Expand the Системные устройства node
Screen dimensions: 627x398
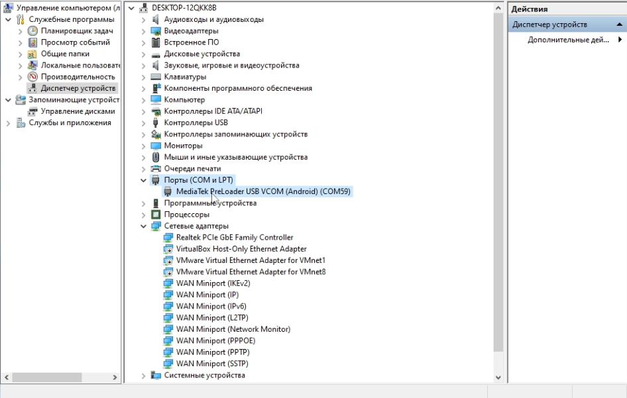(143, 375)
